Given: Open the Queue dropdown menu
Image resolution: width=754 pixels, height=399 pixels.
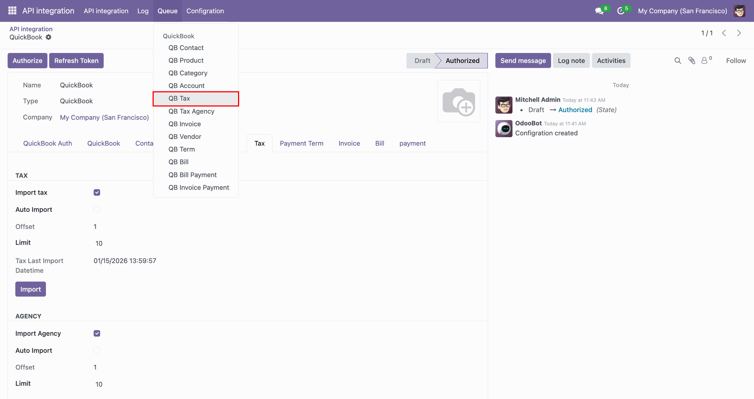Looking at the screenshot, I should click(x=167, y=11).
